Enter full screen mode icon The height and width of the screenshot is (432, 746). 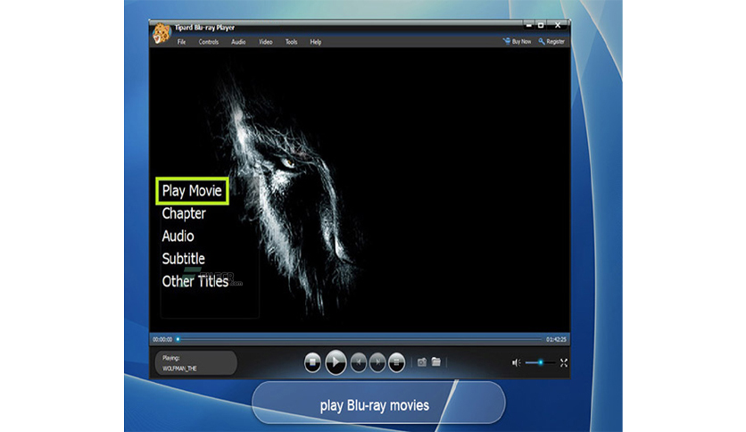click(x=564, y=362)
